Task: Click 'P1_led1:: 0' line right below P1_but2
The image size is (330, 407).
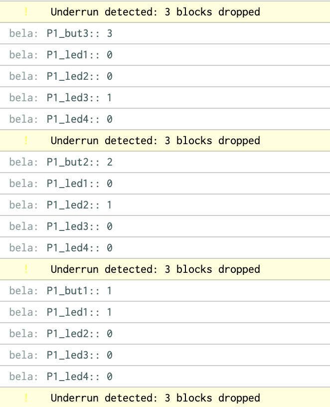Action: click(x=79, y=184)
